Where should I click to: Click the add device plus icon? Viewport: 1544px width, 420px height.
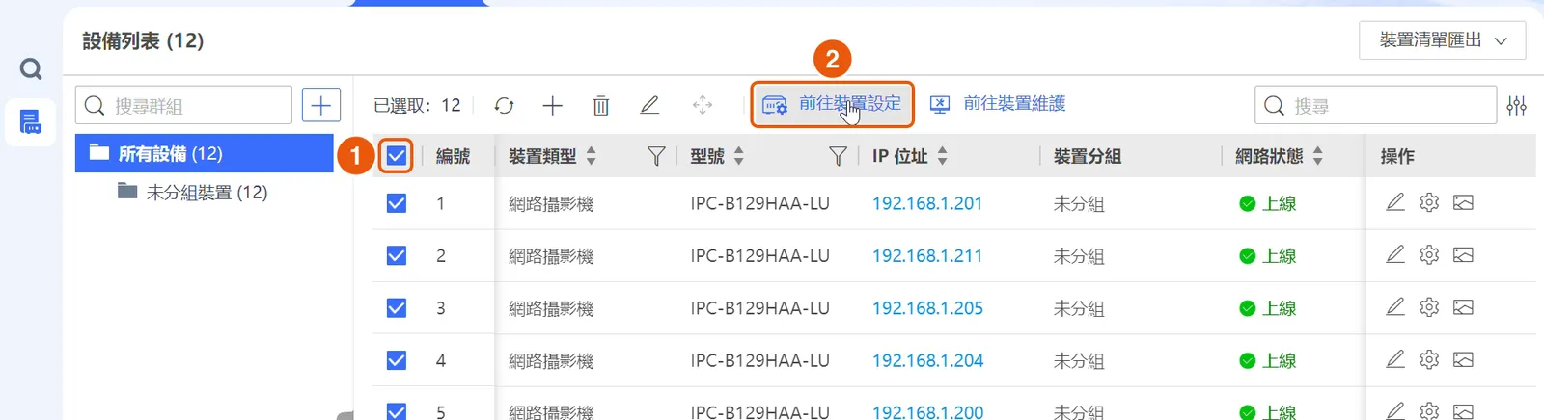click(552, 105)
